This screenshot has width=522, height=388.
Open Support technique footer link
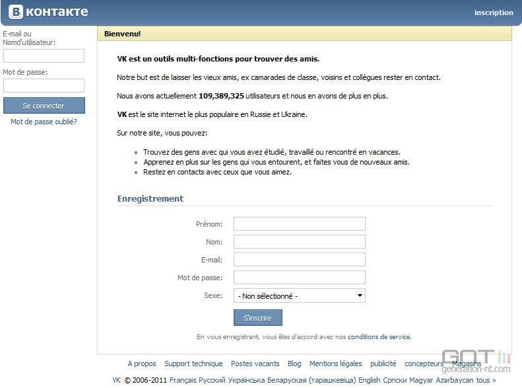point(193,364)
